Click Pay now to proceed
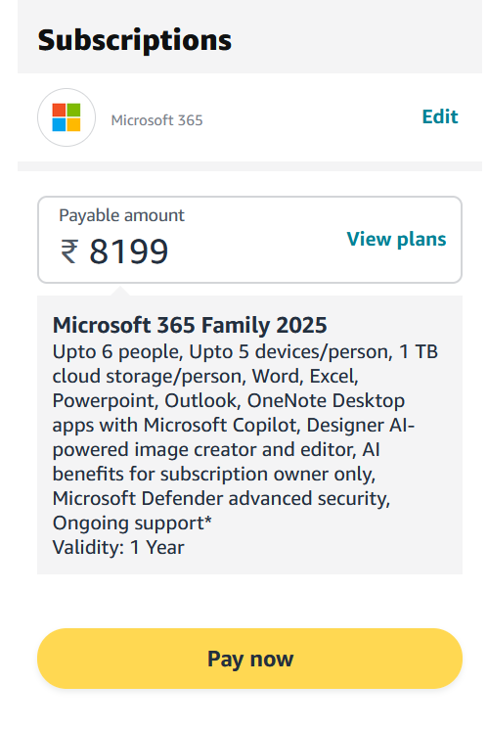488x729 pixels. tap(250, 659)
